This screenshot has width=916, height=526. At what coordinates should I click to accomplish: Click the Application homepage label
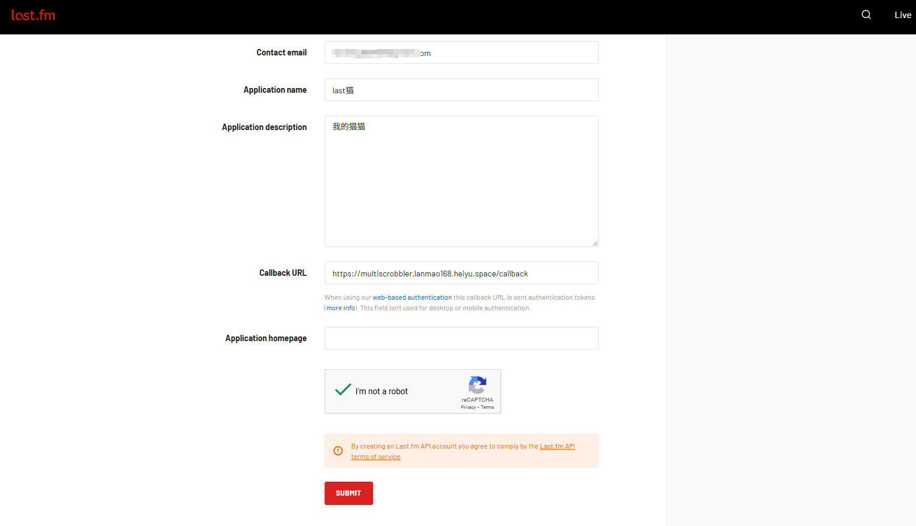click(x=266, y=338)
